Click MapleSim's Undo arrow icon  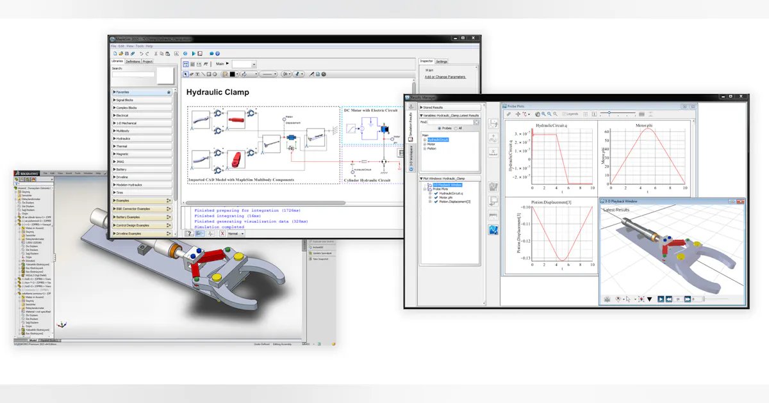pos(142,54)
